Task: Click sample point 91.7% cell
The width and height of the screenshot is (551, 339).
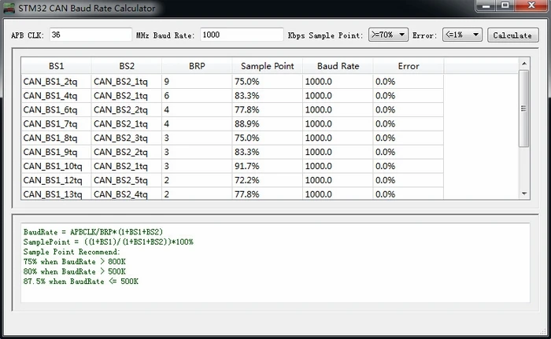Action: 267,166
